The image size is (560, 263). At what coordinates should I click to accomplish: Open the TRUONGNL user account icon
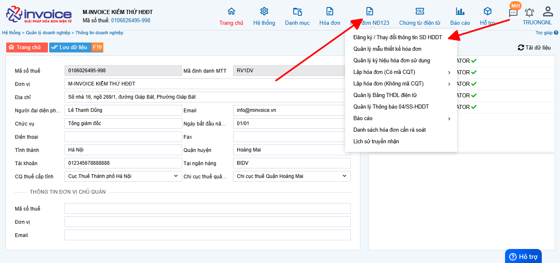pyautogui.click(x=548, y=11)
